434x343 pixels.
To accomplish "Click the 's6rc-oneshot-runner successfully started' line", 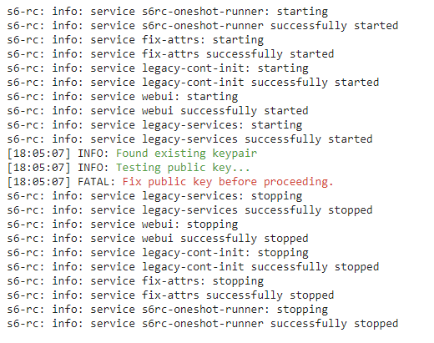I will click(203, 26).
